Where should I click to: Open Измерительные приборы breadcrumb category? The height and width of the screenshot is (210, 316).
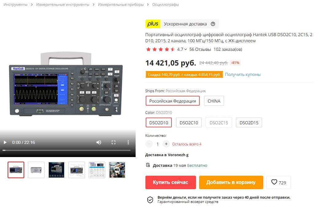(121, 4)
